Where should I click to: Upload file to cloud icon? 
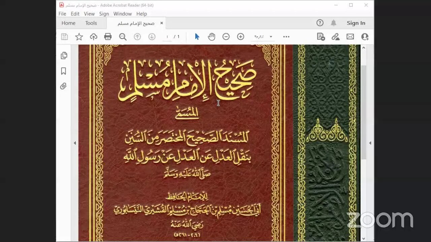click(x=94, y=37)
